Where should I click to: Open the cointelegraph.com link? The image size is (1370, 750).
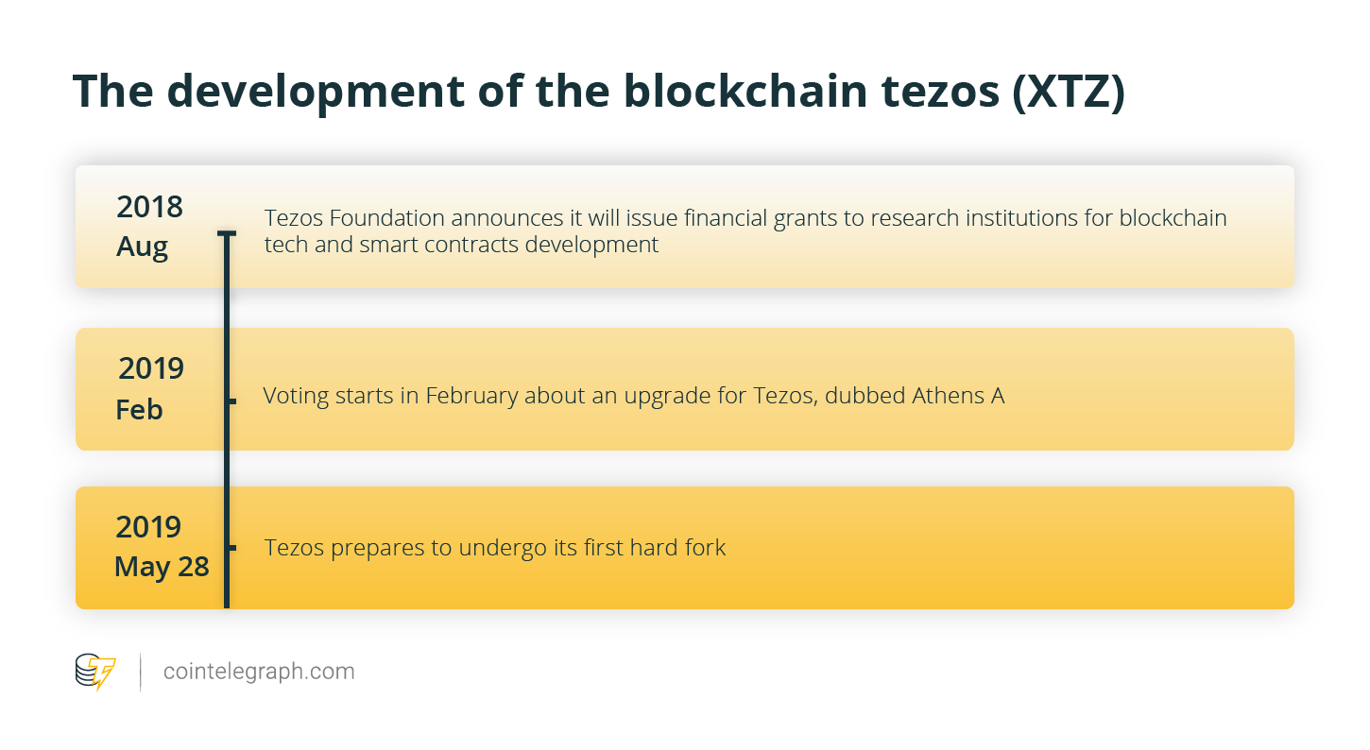tap(259, 672)
